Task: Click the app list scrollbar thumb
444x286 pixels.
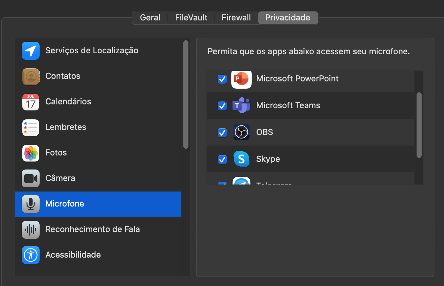Action: click(419, 125)
